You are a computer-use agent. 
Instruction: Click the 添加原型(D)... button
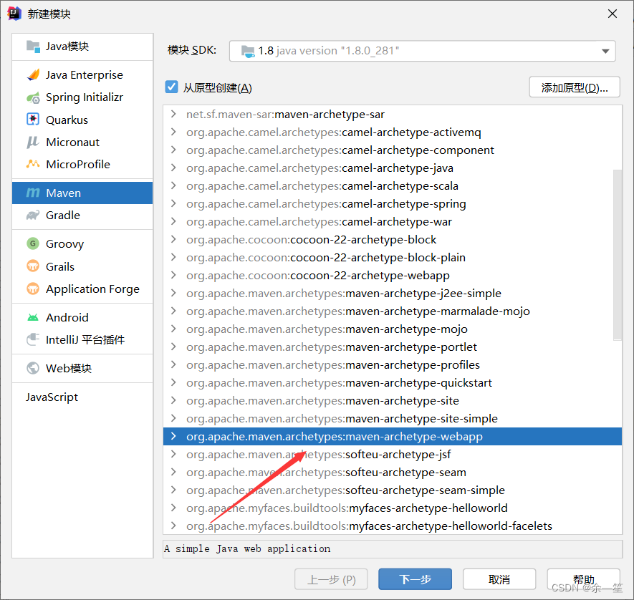pos(575,87)
